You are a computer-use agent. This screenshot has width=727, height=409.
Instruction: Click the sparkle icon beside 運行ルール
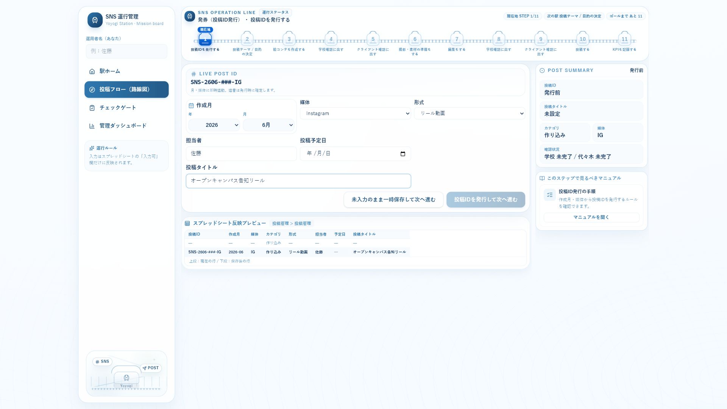tap(92, 148)
